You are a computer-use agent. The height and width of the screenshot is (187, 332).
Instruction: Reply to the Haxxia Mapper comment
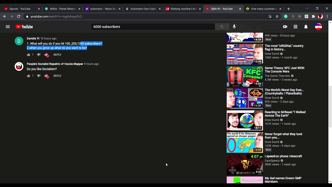pos(57,76)
